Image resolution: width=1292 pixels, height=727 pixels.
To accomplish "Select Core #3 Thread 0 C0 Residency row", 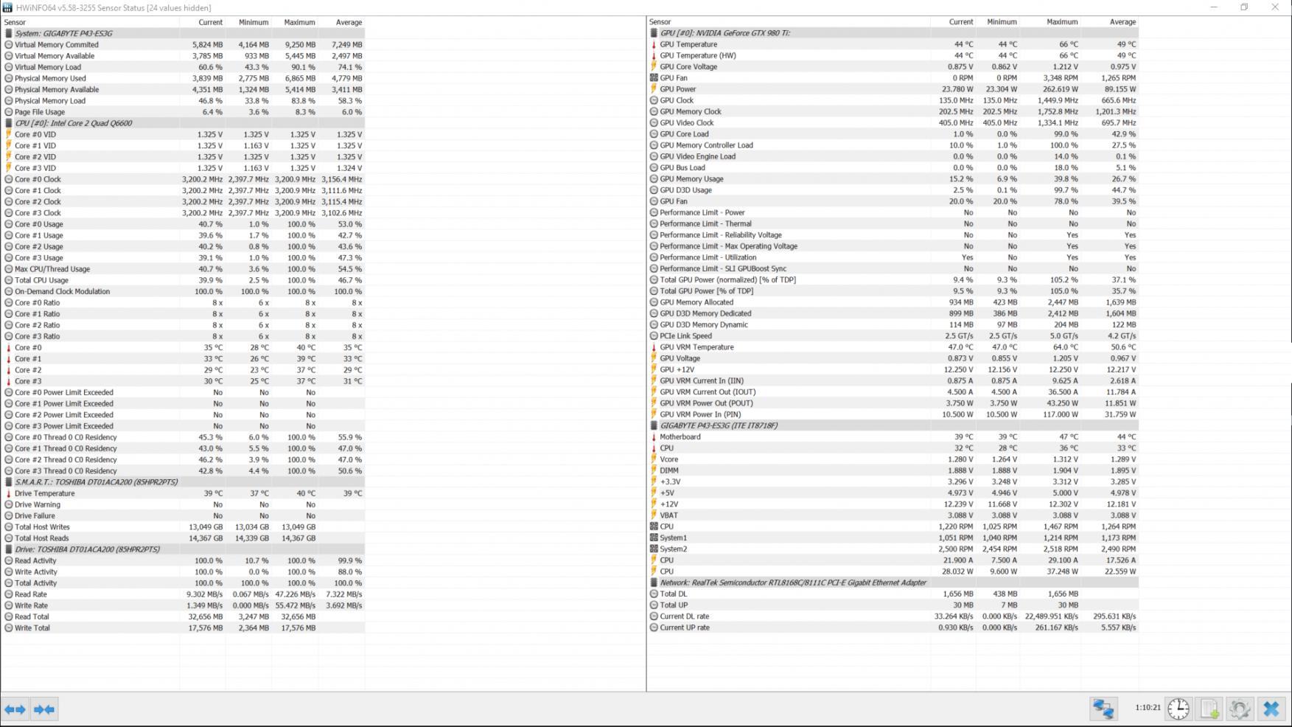I will [x=183, y=470].
